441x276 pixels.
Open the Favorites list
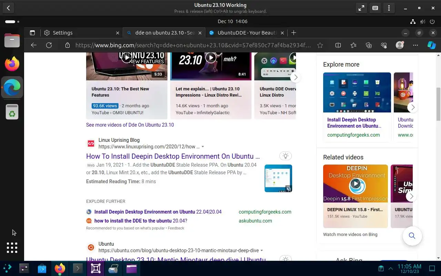[x=353, y=45]
